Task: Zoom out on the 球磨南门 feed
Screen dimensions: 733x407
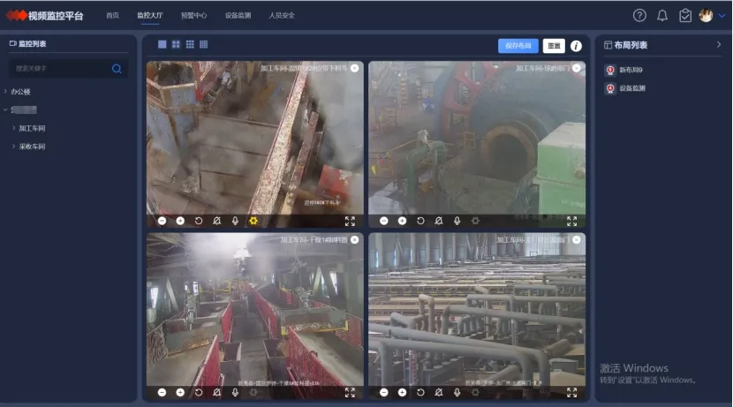Action: pos(384,221)
